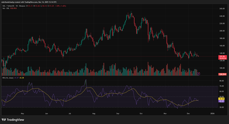The height and width of the screenshot is (124, 229).
Task: Click the 930.95K volume axis label
Action: pos(222,74)
